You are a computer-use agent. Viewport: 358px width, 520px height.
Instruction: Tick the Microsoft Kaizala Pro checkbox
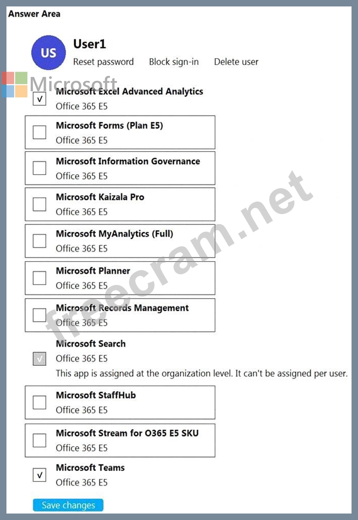(39, 204)
